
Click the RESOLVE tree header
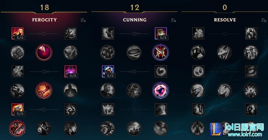[225, 20]
